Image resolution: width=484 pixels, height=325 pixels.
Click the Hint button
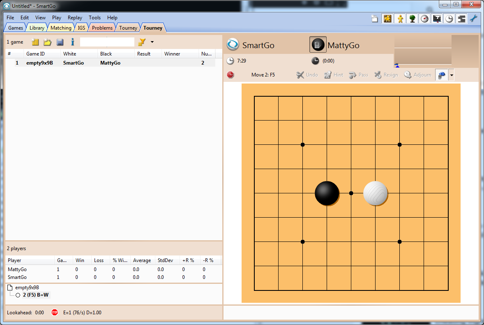coord(334,75)
